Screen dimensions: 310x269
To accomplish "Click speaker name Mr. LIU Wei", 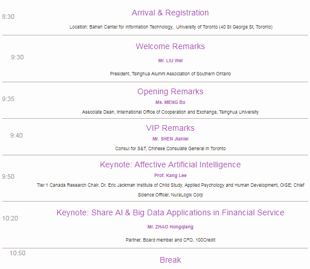I will tap(170, 61).
